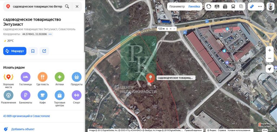Viewport: 277px width, 132px height.
Task: Show photos layer camera icon
Action: 225,6
